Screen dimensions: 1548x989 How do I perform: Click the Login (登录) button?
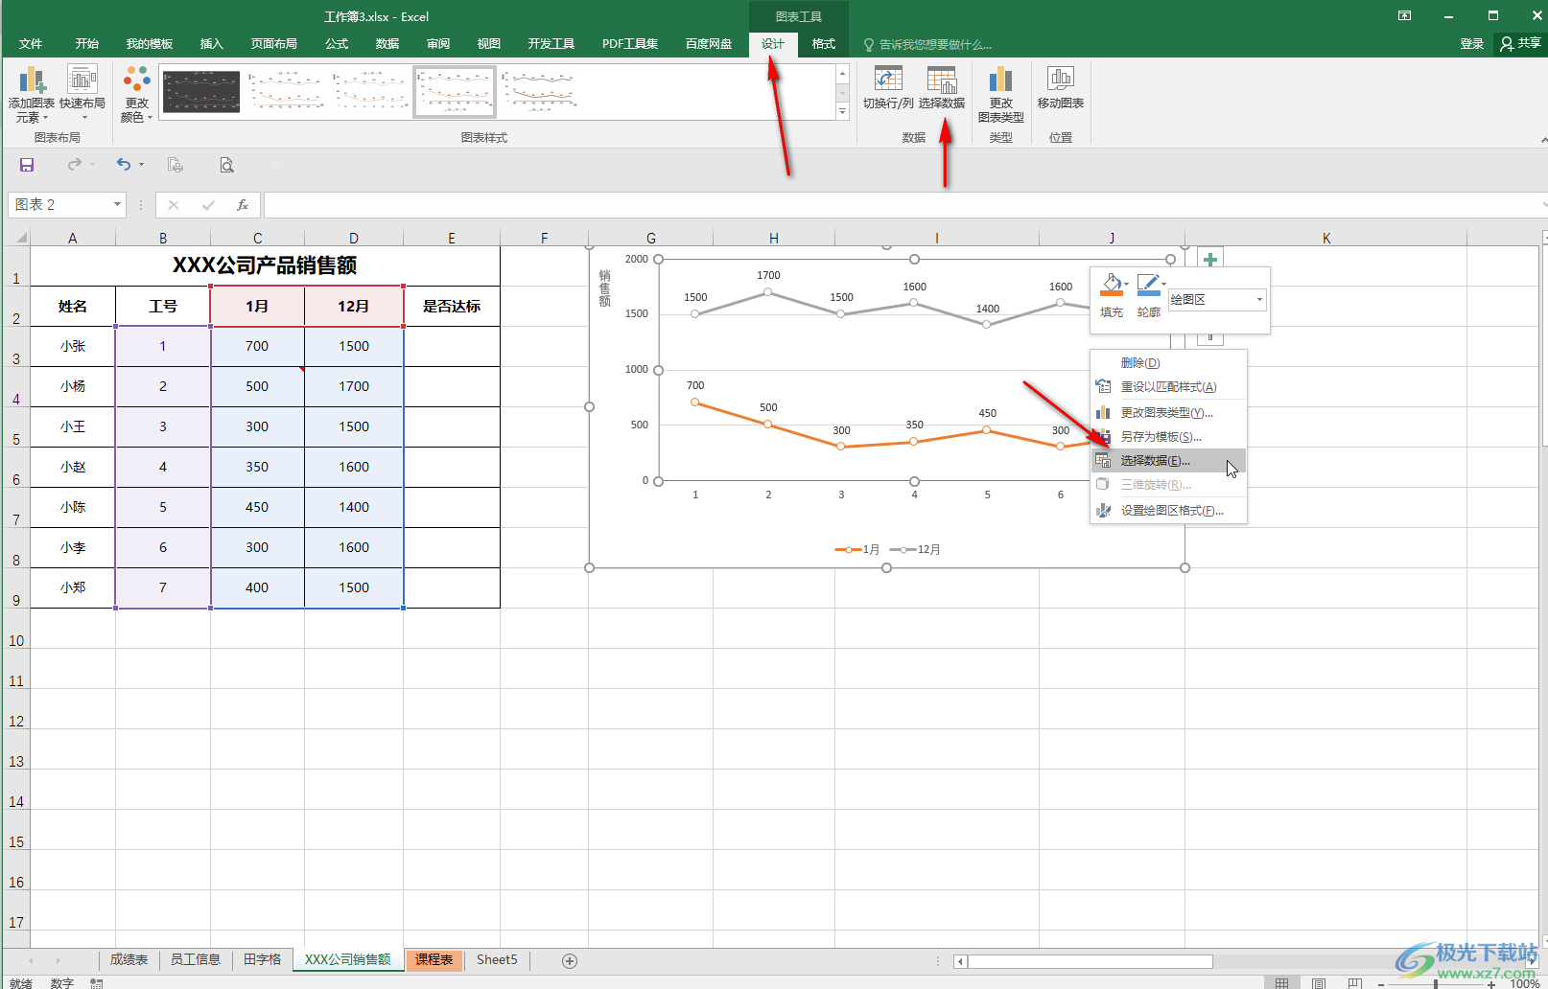[1472, 44]
